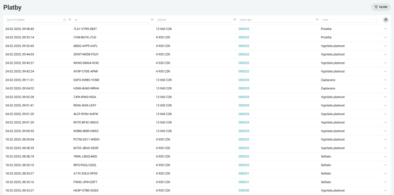Open actions menu for payment M703-JBUG-5SOR
Screen dimensions: 394x195
click(385, 148)
